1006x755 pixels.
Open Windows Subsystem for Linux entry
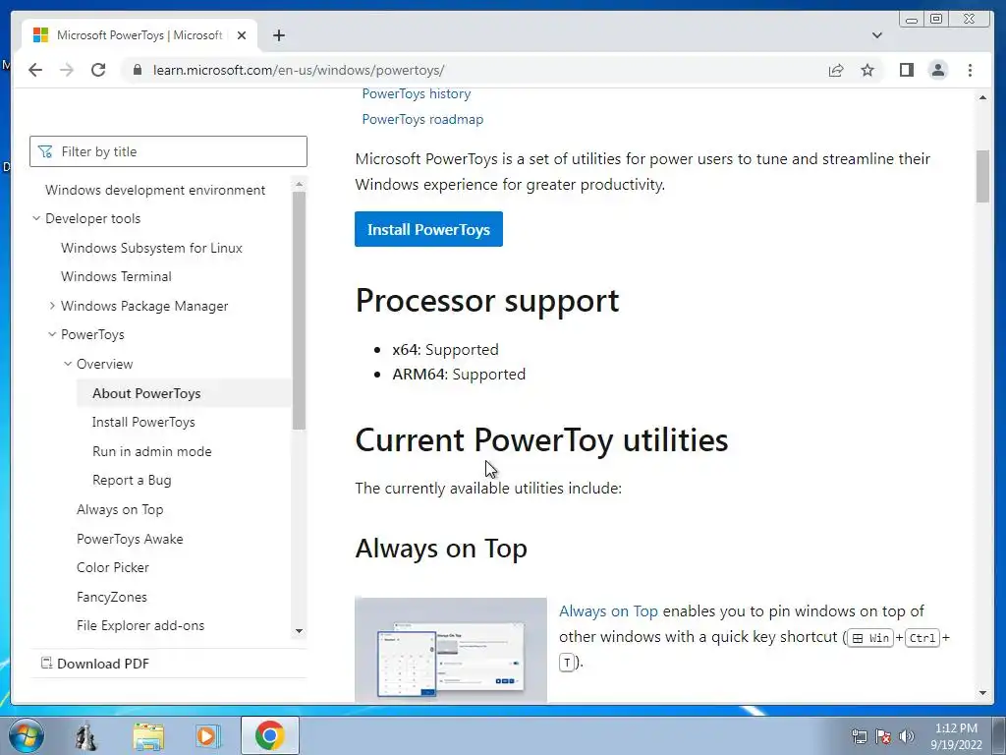tap(151, 248)
